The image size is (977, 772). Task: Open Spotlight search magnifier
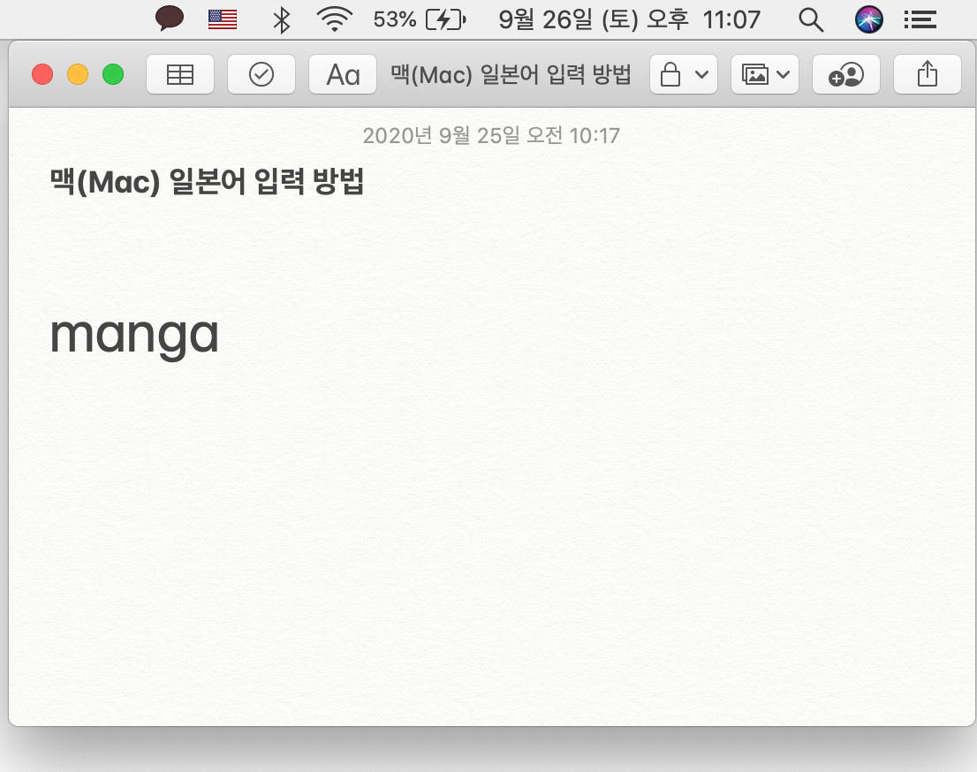tap(811, 20)
